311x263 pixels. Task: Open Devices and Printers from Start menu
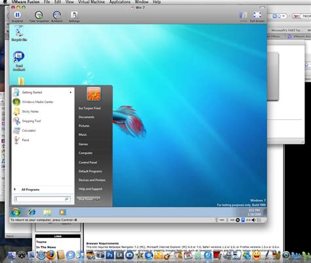[x=92, y=180]
